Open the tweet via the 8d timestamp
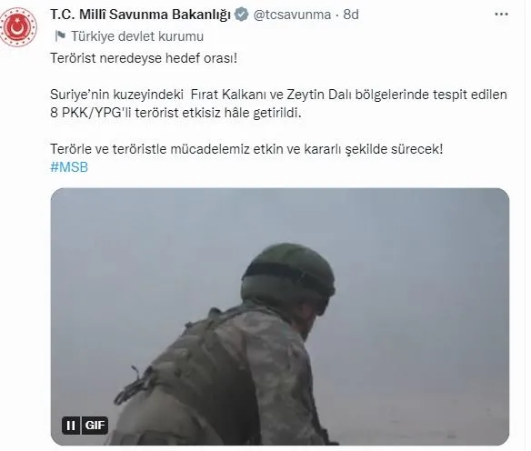The height and width of the screenshot is (451, 531). [x=351, y=15]
